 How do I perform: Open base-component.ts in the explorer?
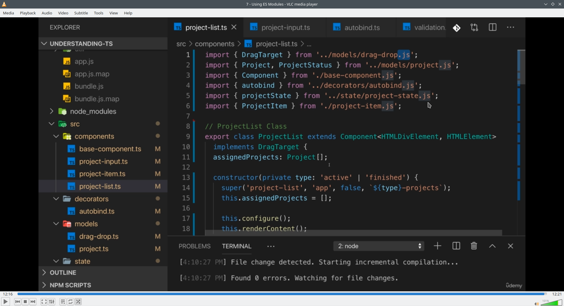coord(110,149)
